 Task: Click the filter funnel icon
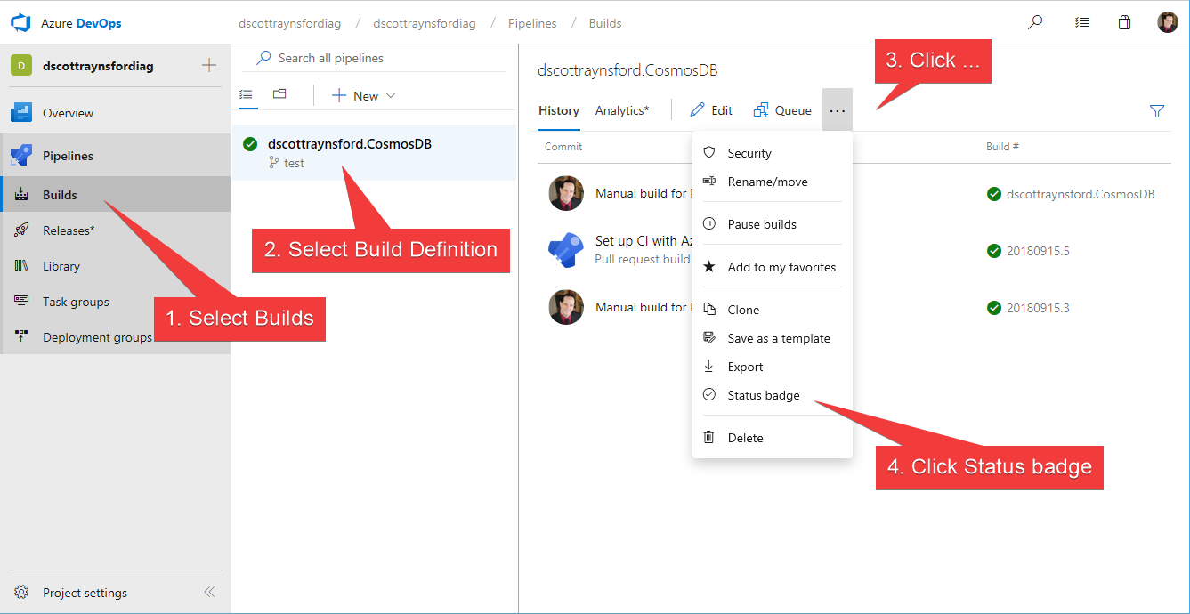1157,111
